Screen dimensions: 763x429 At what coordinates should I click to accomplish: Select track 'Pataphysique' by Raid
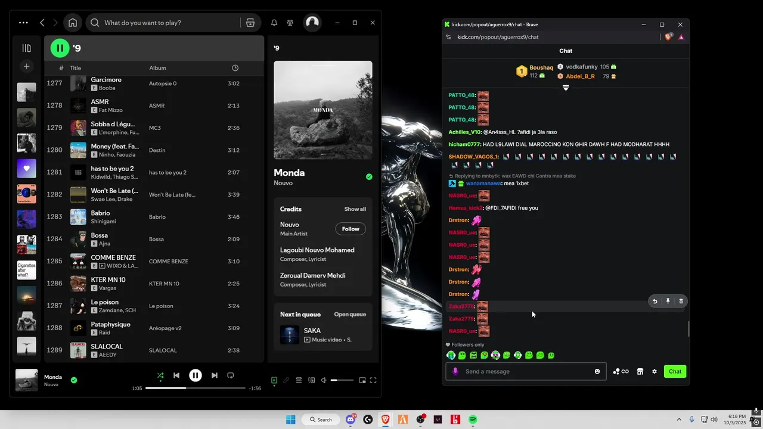154,328
